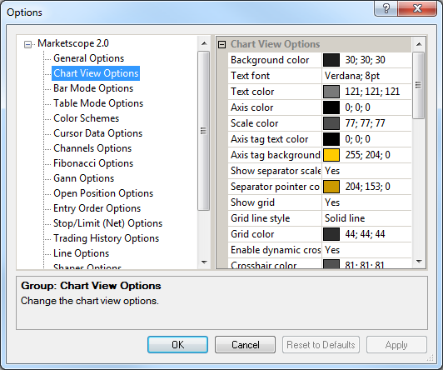Select the Grid line style property label
This screenshot has height=370, width=443.
[260, 218]
